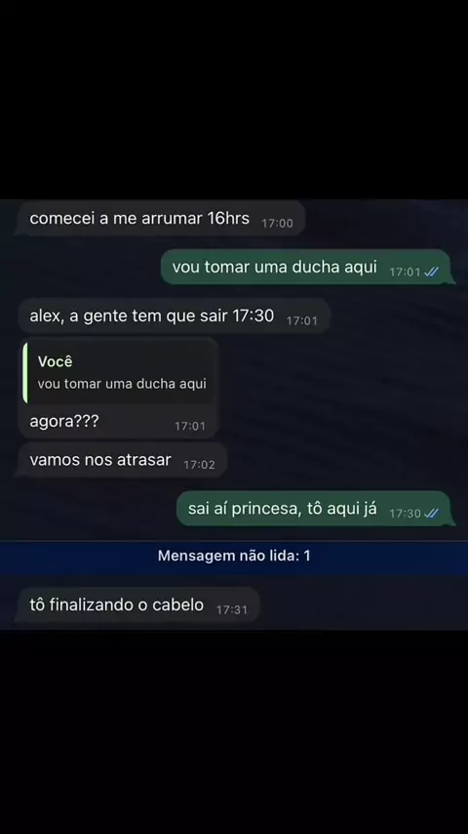This screenshot has height=834, width=468.
Task: Tap the 'vamos nos atrasar' message bubble
Action: pos(123,460)
